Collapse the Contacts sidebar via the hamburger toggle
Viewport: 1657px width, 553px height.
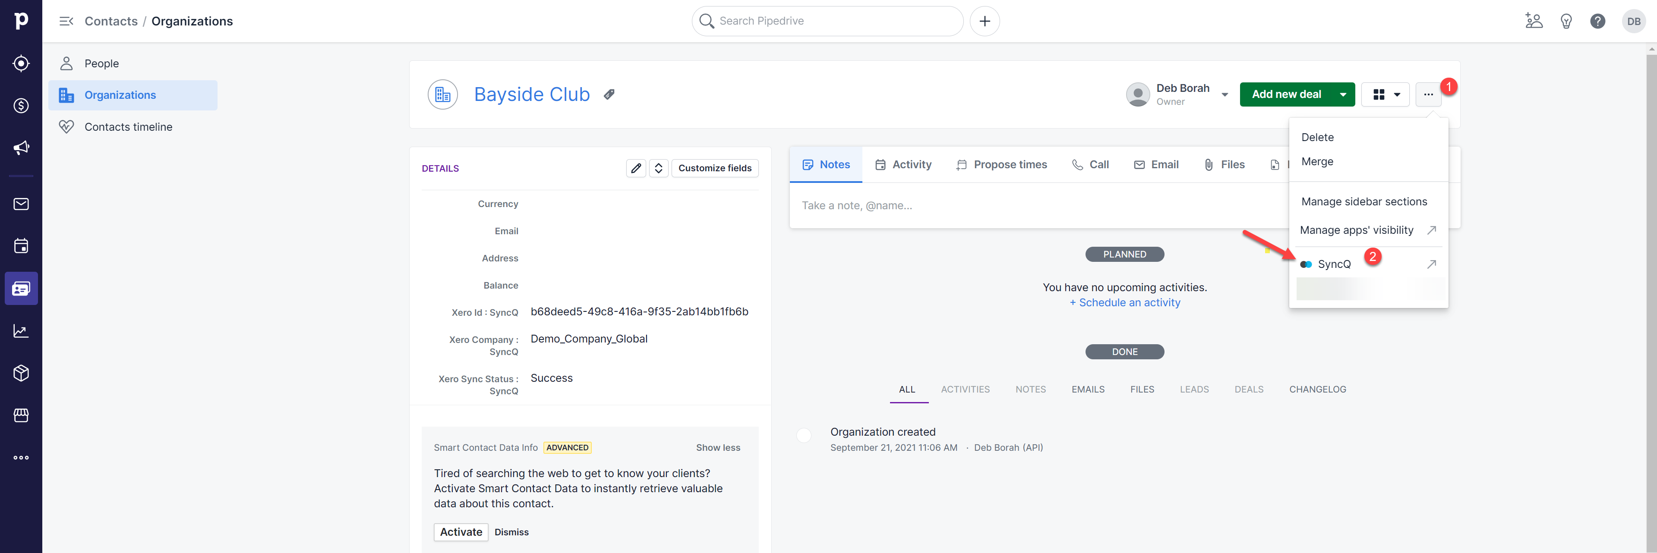click(x=66, y=21)
